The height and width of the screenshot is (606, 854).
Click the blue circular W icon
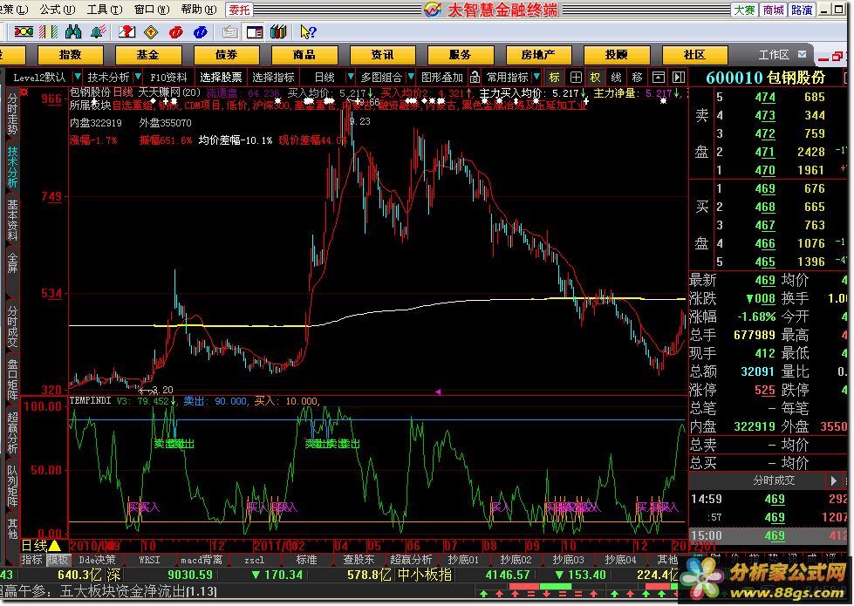click(201, 32)
